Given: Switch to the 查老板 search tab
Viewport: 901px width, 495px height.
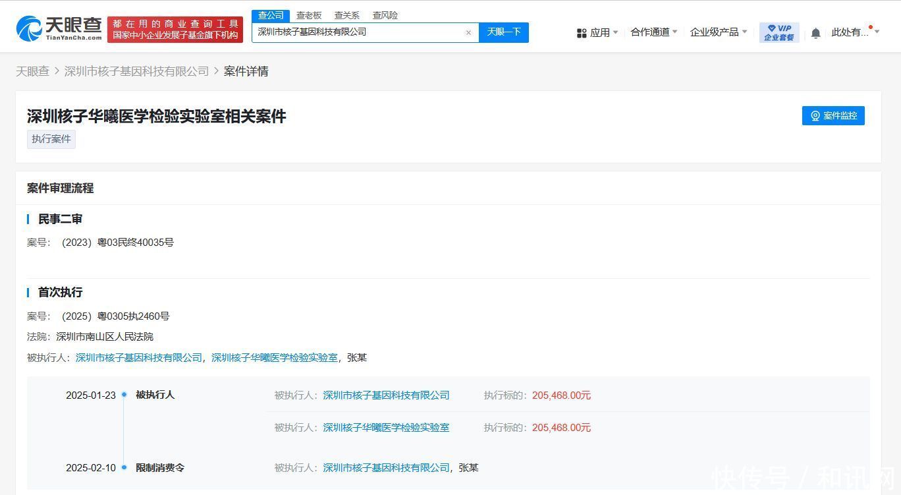Looking at the screenshot, I should [309, 15].
